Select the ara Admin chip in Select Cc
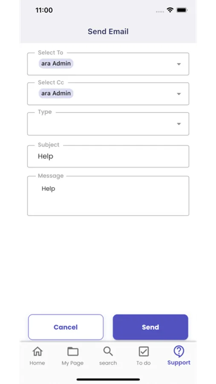 pos(56,93)
